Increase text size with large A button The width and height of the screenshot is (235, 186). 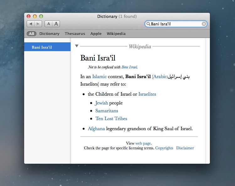point(56,24)
